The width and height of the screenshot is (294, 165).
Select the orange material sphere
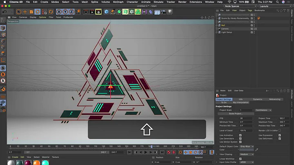pos(37,163)
